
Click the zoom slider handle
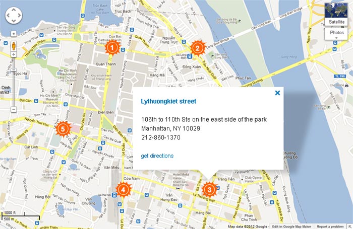[14, 70]
